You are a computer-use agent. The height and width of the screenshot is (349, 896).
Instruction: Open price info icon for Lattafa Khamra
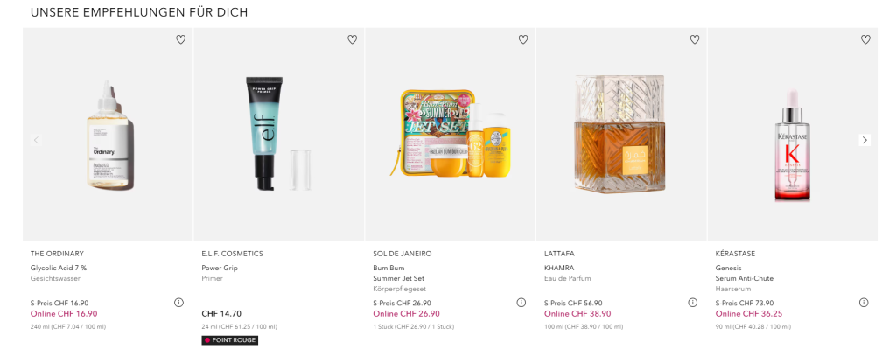[x=693, y=302]
